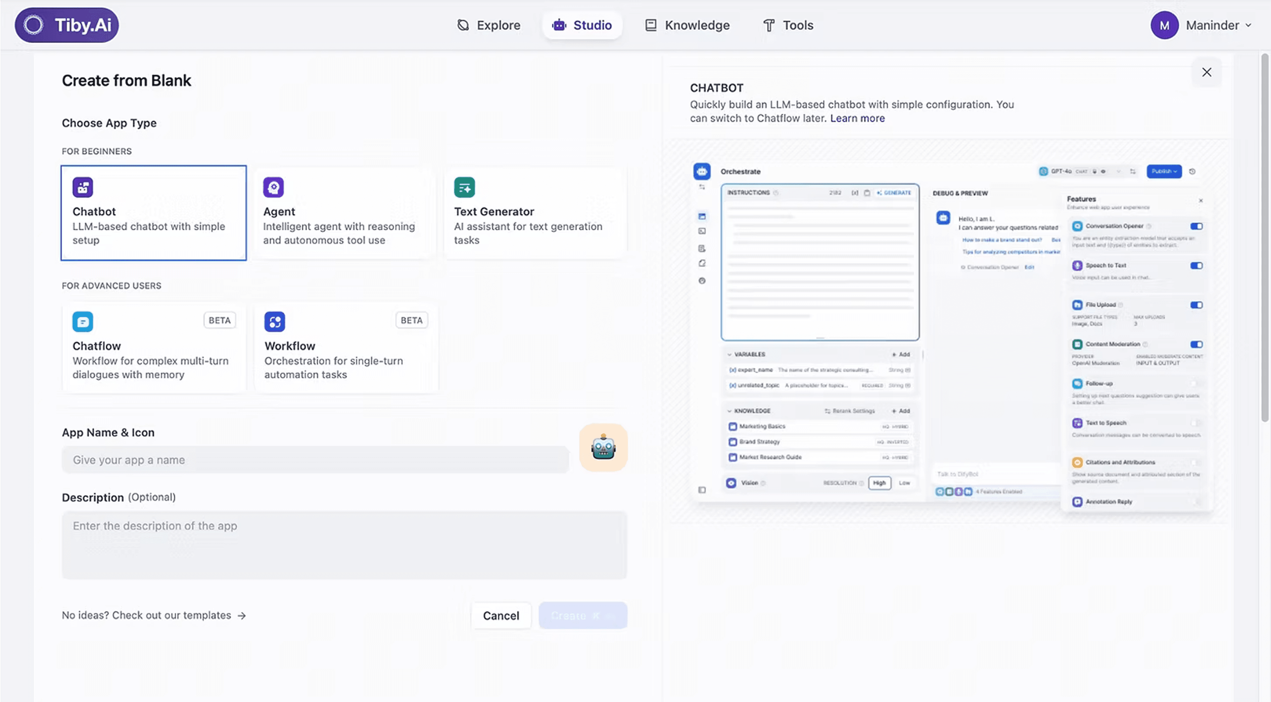Click the Tiby.Ai logo

pos(67,25)
